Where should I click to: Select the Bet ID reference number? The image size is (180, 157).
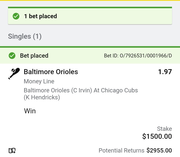[x=138, y=56]
